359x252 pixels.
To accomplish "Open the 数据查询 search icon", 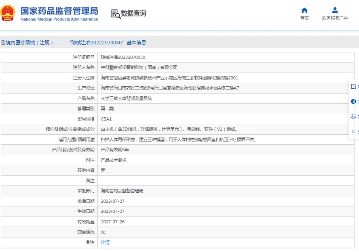I will (x=116, y=14).
